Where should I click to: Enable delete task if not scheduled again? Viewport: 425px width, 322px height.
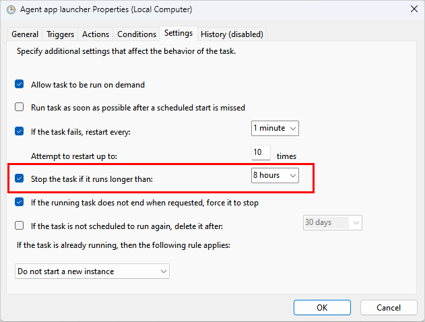pyautogui.click(x=20, y=226)
